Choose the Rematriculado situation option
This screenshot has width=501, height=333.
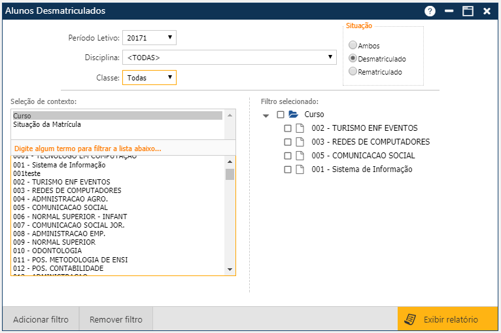tap(353, 72)
